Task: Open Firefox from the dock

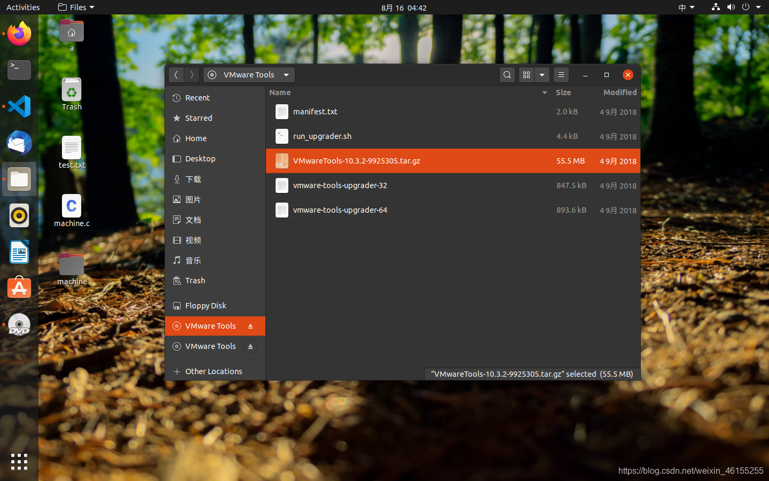Action: click(19, 34)
